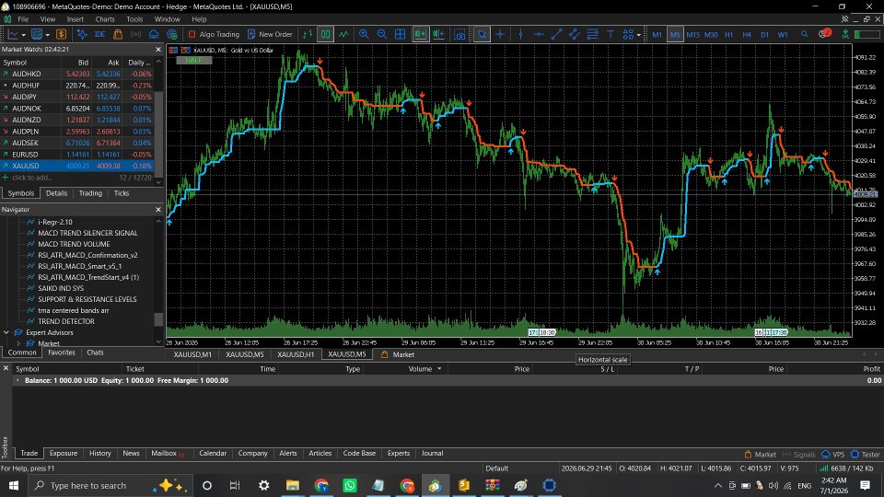This screenshot has width=884, height=497.
Task: Open the shapes objects dropdown arrow
Action: pos(638,35)
